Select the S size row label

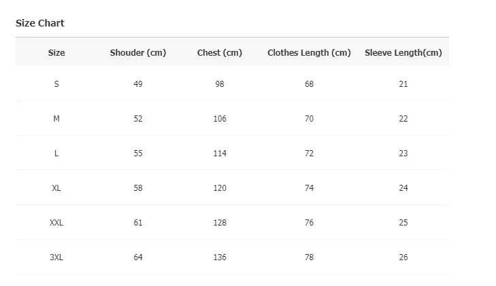[x=56, y=84]
